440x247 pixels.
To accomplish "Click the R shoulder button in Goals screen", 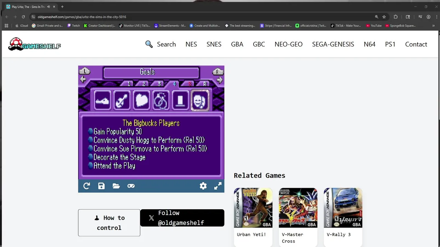I will tap(218, 72).
